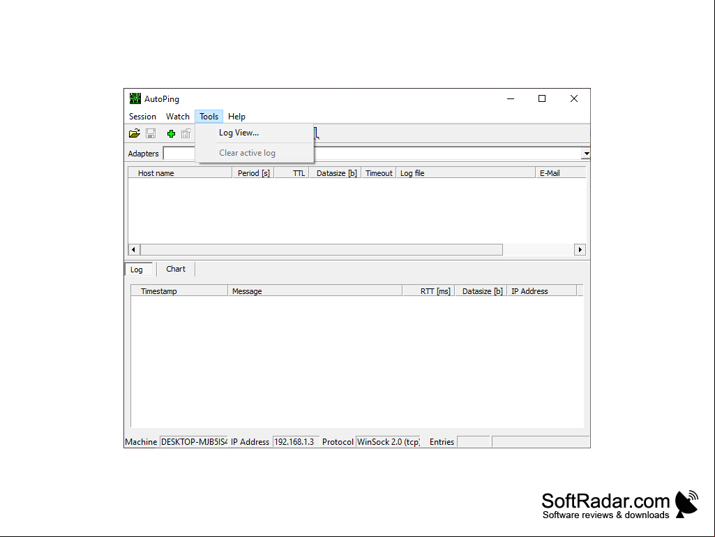
Task: Minimize the AutoPing window
Action: [511, 98]
